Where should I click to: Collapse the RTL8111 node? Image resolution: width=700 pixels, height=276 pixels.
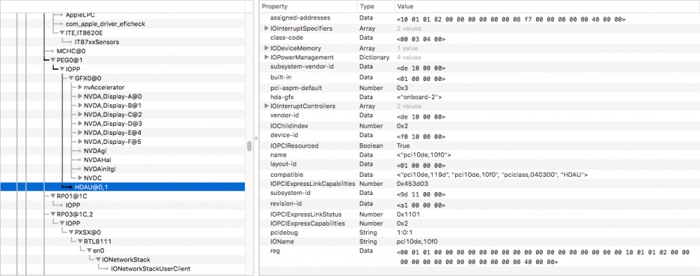[80, 241]
